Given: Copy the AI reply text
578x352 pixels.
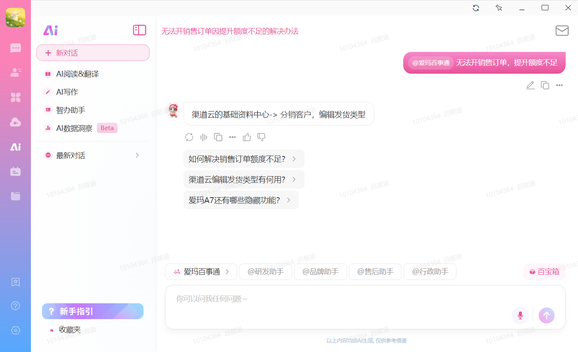Looking at the screenshot, I should pos(218,137).
